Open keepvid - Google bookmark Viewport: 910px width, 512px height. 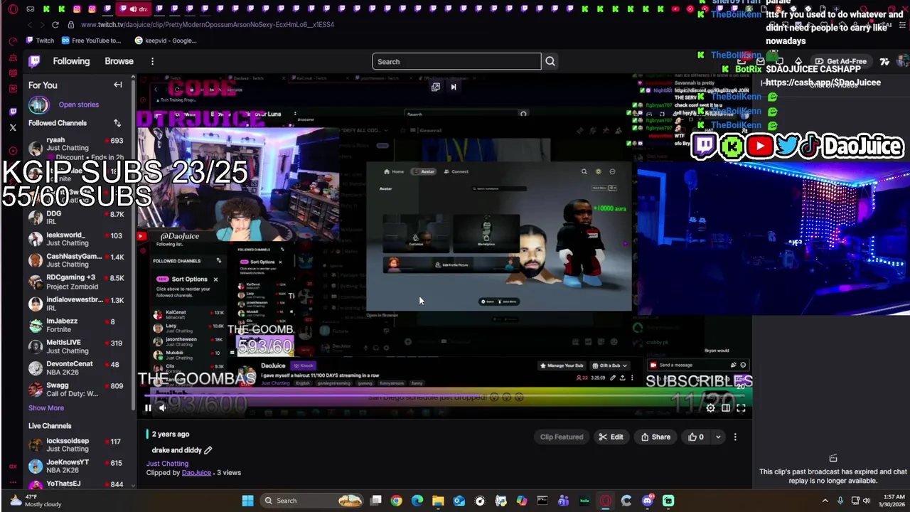tap(166, 41)
